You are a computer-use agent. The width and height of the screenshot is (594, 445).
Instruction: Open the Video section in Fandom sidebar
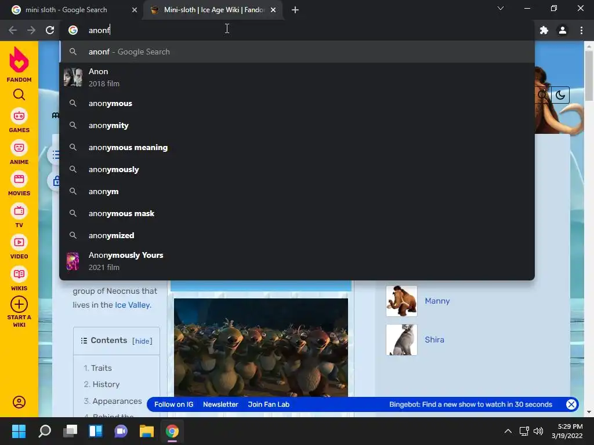click(19, 247)
